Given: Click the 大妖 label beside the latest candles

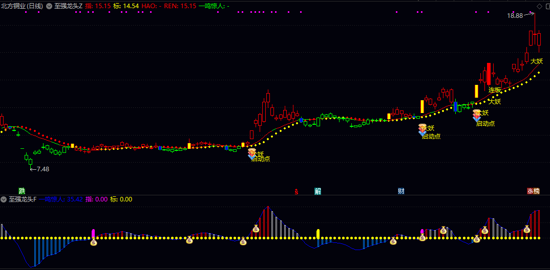Looking at the screenshot, I should 536,61.
